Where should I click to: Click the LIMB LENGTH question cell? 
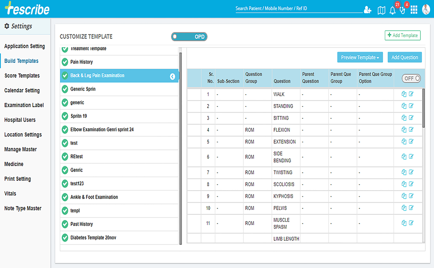point(286,239)
